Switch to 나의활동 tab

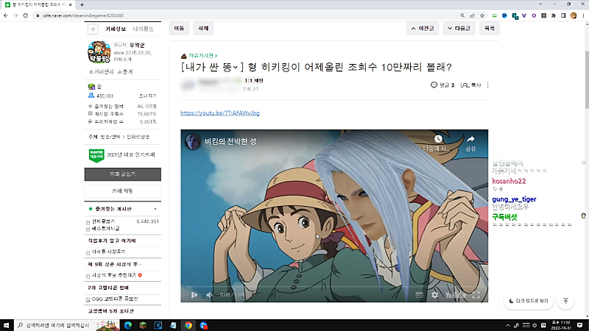click(143, 29)
